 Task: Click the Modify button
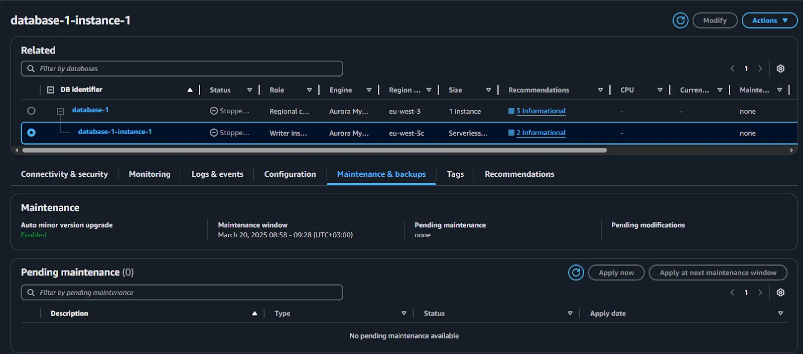point(715,21)
